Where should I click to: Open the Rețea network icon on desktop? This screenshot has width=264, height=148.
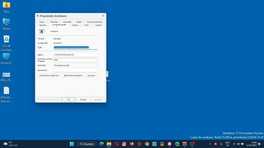tap(7, 24)
